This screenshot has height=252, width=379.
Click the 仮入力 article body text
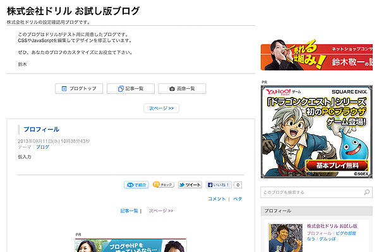[25, 157]
